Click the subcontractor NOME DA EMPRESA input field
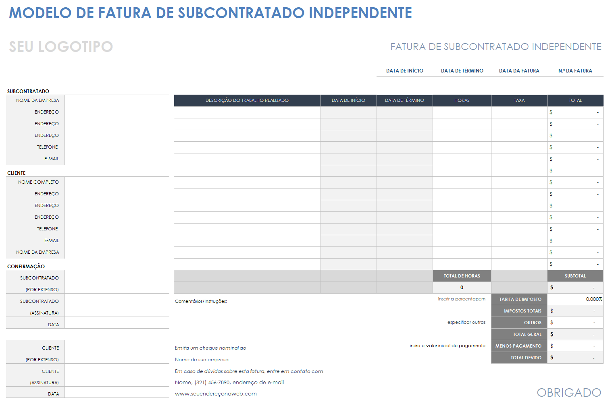 coord(117,101)
